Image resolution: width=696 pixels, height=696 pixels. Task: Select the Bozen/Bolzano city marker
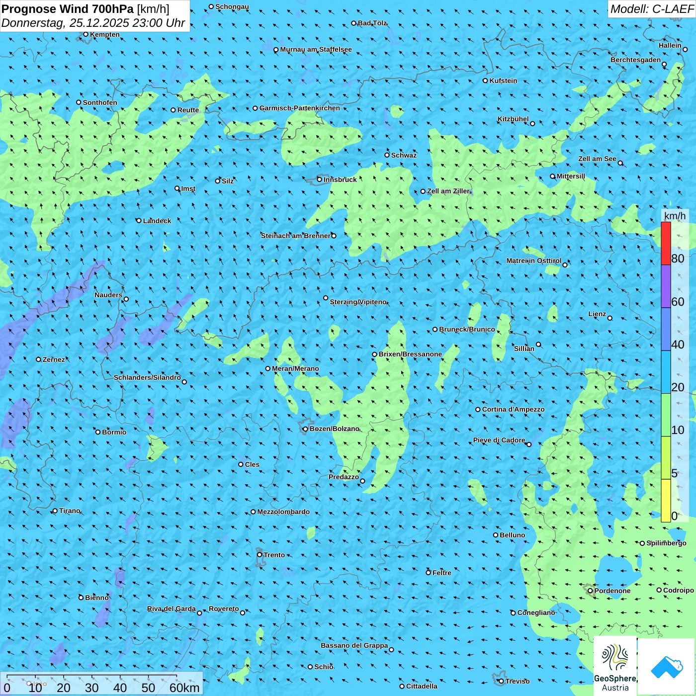tap(306, 429)
